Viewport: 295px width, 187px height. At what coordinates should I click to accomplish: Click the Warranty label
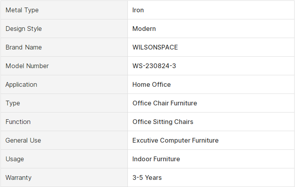(18, 177)
